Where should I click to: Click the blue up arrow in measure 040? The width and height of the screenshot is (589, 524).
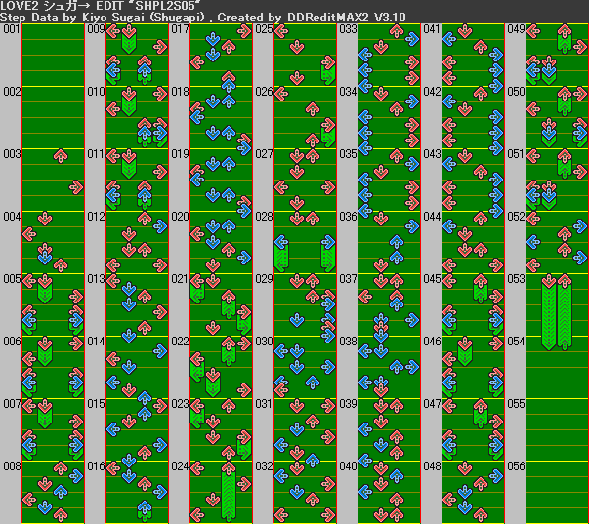pos(397,475)
